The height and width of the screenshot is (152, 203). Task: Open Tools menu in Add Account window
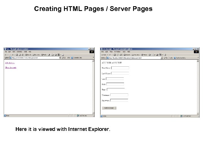click(x=124, y=52)
